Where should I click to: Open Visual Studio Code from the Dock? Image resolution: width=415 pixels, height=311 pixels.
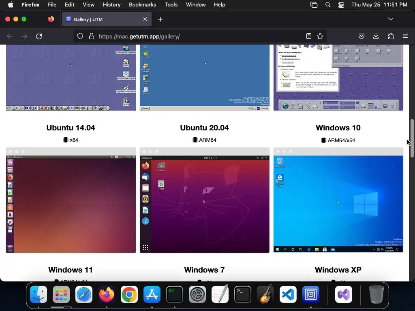click(288, 294)
